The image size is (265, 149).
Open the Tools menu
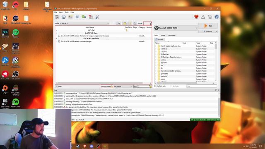(x=67, y=12)
